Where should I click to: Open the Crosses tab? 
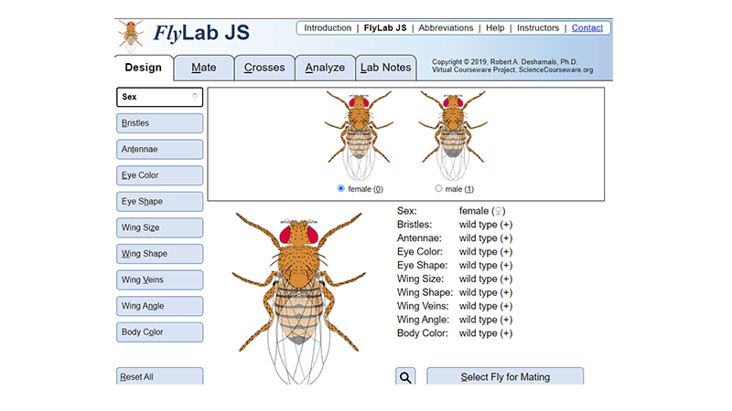(264, 68)
